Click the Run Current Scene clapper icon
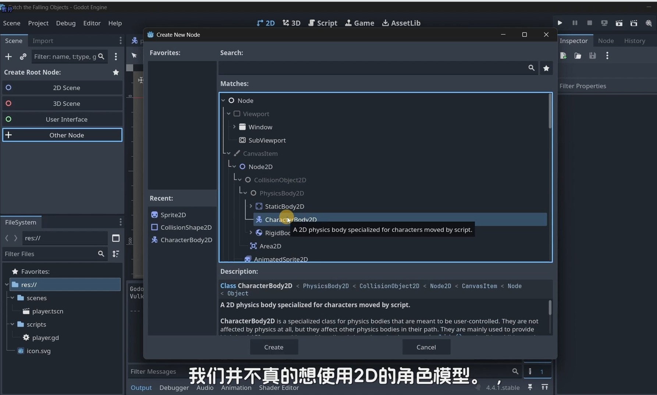 click(619, 23)
